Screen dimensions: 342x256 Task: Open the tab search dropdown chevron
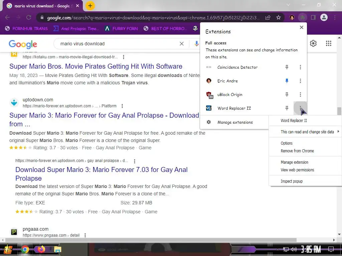[288, 5]
